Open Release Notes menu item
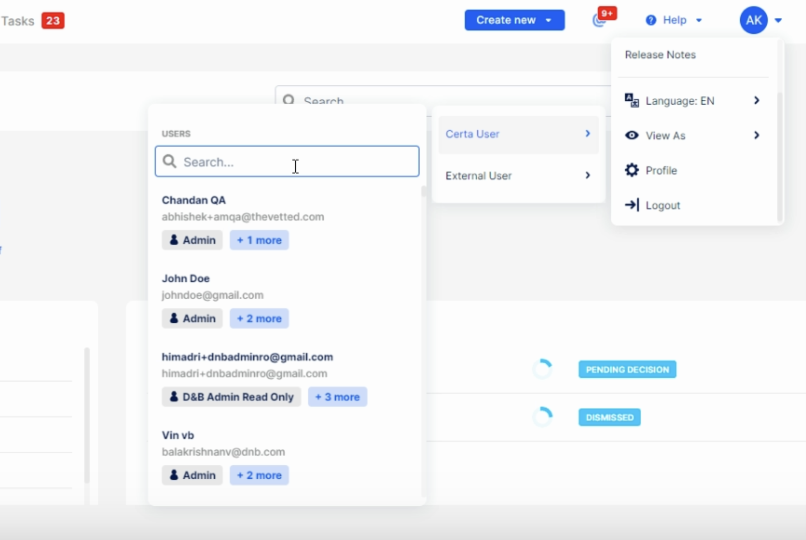 (x=660, y=55)
